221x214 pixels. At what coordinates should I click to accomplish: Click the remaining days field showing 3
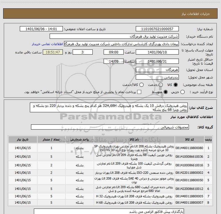(x=83, y=52)
